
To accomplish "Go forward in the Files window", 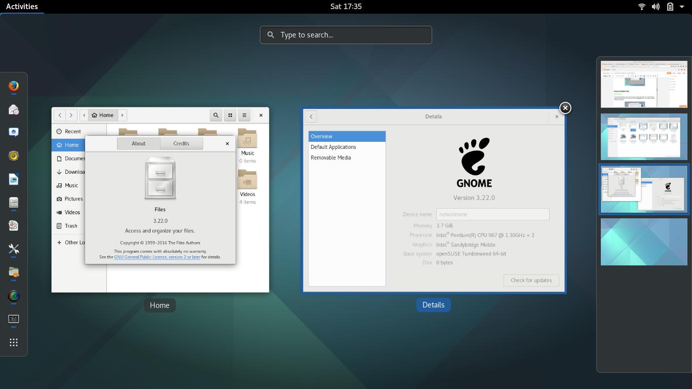I will point(71,115).
